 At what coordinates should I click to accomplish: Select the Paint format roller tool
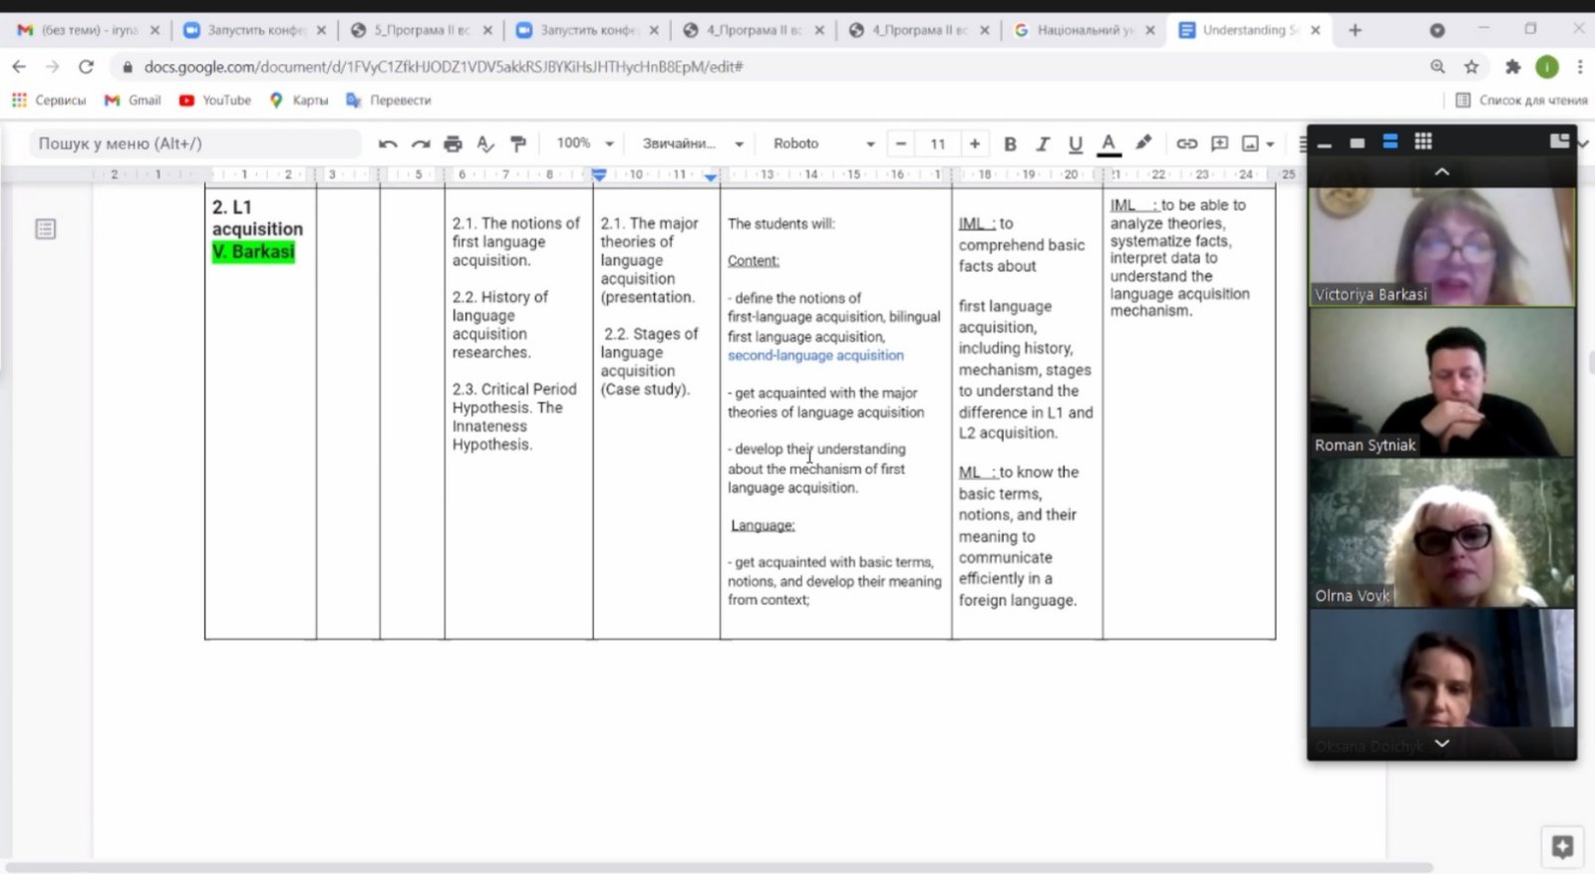(517, 145)
